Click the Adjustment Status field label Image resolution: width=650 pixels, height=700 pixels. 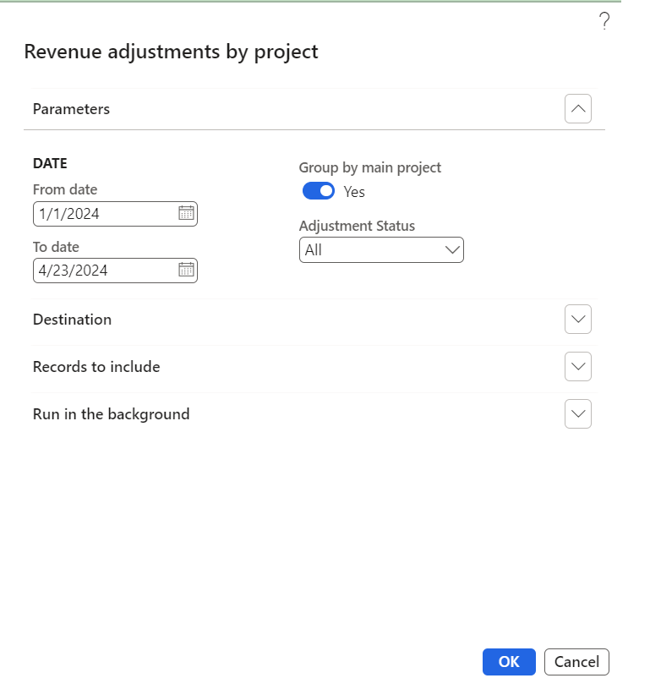[x=357, y=226]
